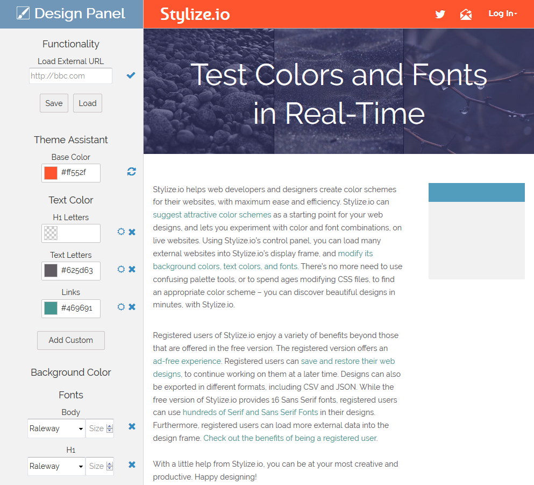This screenshot has height=485, width=534.
Task: Pick the orange Base Color swatch
Action: [51, 173]
